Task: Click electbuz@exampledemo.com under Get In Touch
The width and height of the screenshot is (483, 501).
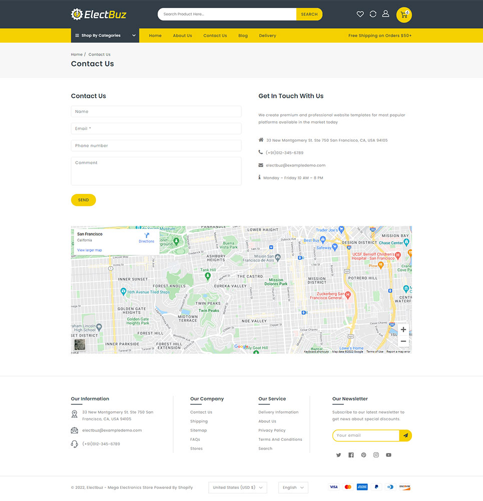Action: (x=296, y=165)
